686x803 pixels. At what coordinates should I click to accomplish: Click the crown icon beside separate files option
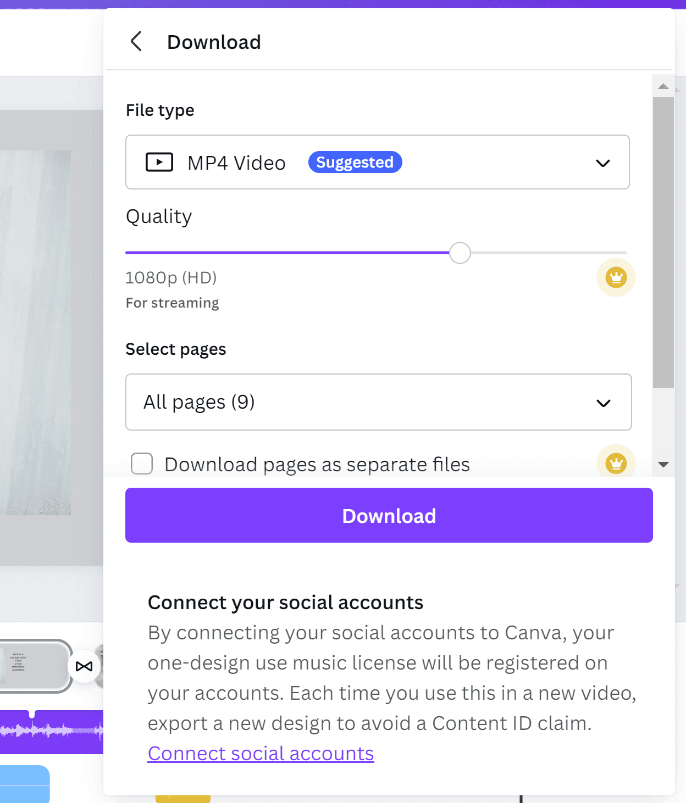(x=616, y=463)
